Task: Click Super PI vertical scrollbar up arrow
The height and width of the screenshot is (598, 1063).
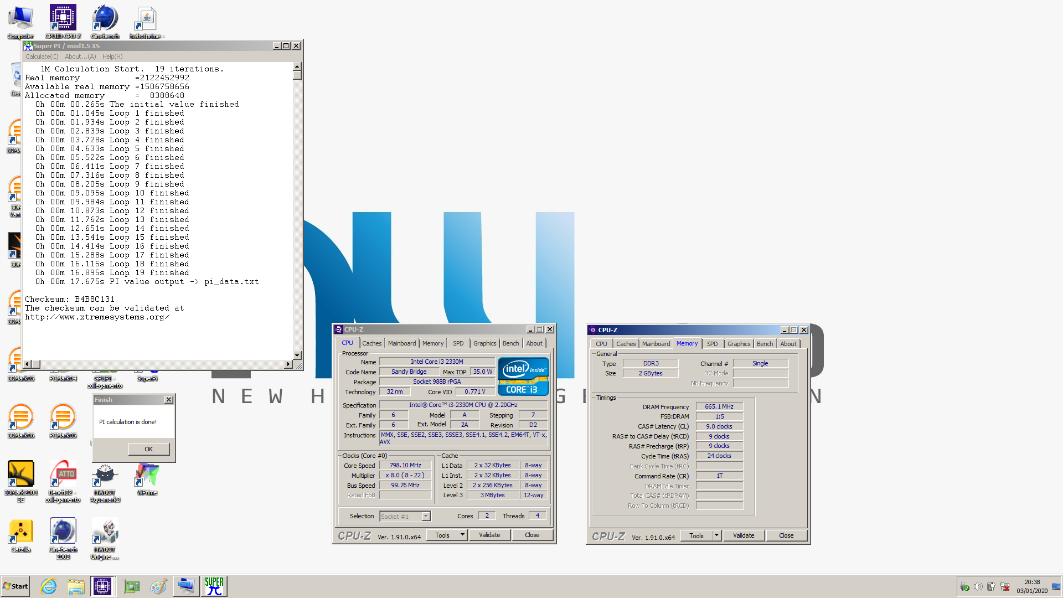Action: pos(297,66)
